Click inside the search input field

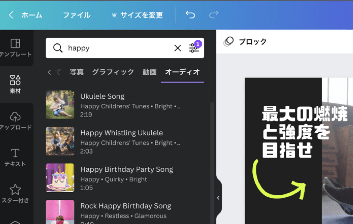[x=109, y=48]
